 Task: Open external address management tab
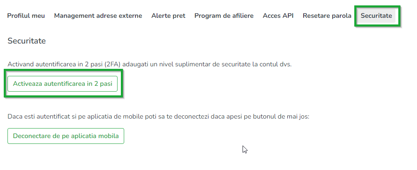click(x=98, y=16)
